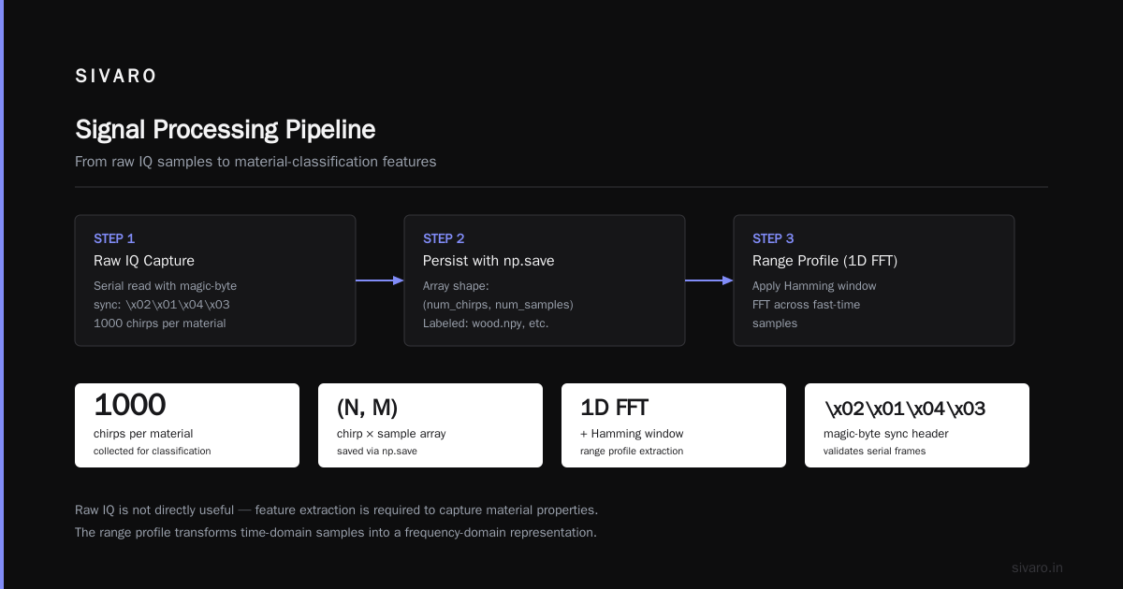This screenshot has width=1123, height=589.
Task: Click 'chirp × sample array' label
Action: 392,434
